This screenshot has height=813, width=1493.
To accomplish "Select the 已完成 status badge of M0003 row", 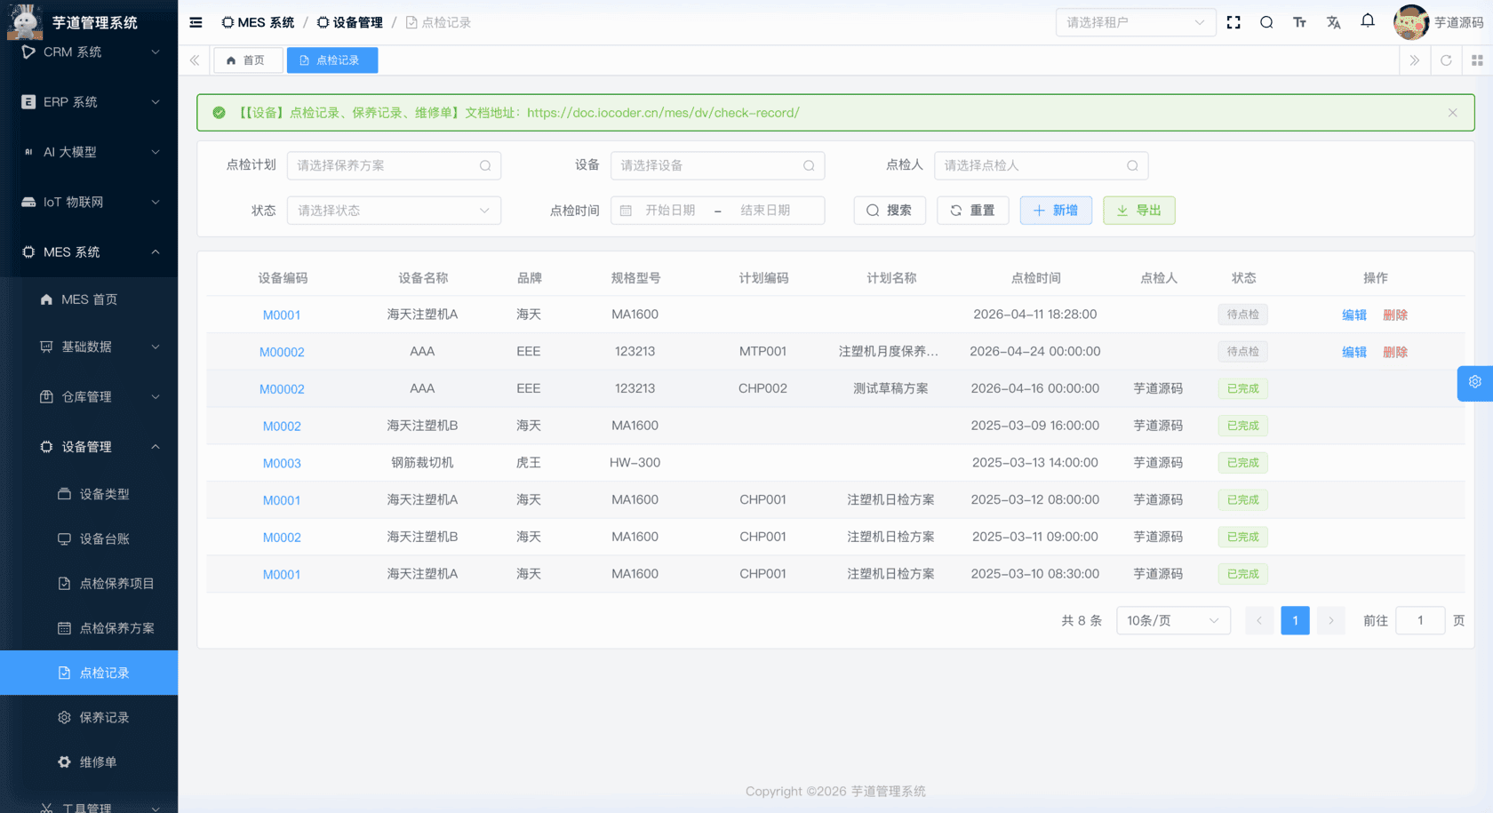I will [1242, 462].
